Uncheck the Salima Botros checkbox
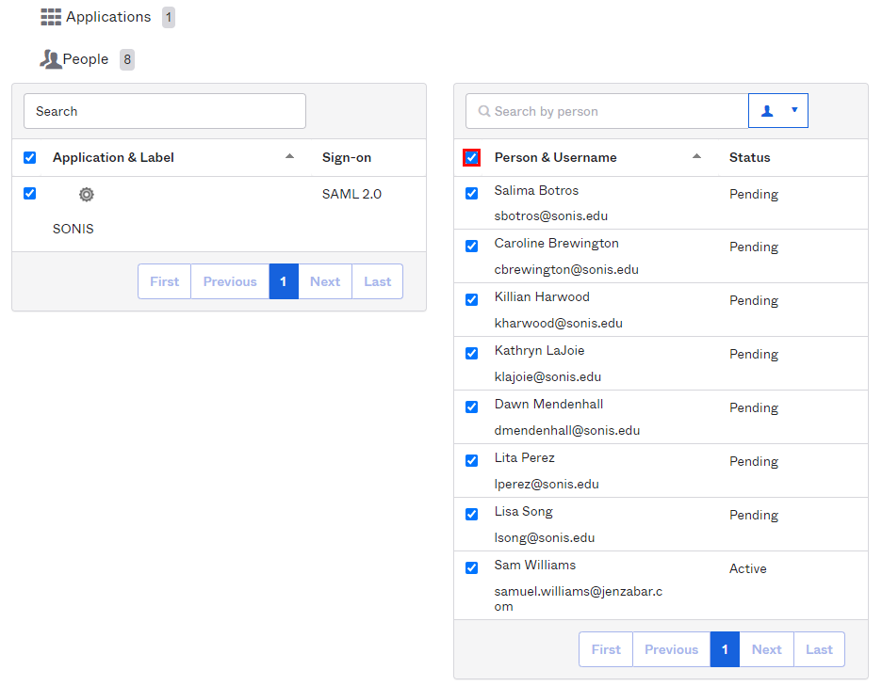 coord(472,194)
